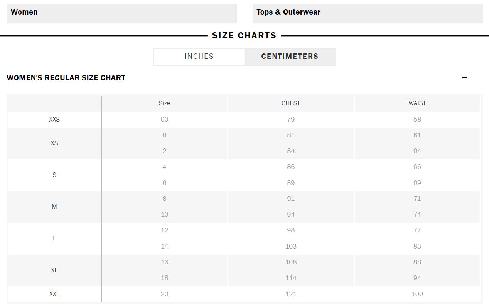Click chest value 121 for size 20
Viewport: 489px width, 307px height.
click(x=291, y=294)
